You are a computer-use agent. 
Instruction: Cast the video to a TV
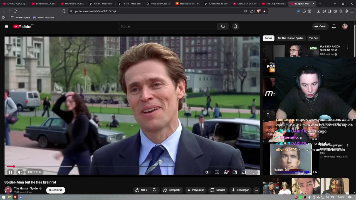pyautogui.click(x=244, y=172)
